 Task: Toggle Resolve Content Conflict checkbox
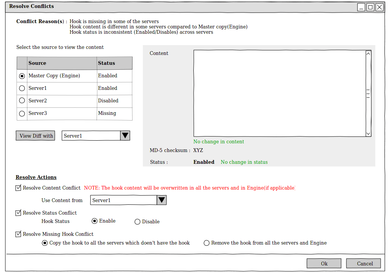click(x=18, y=188)
